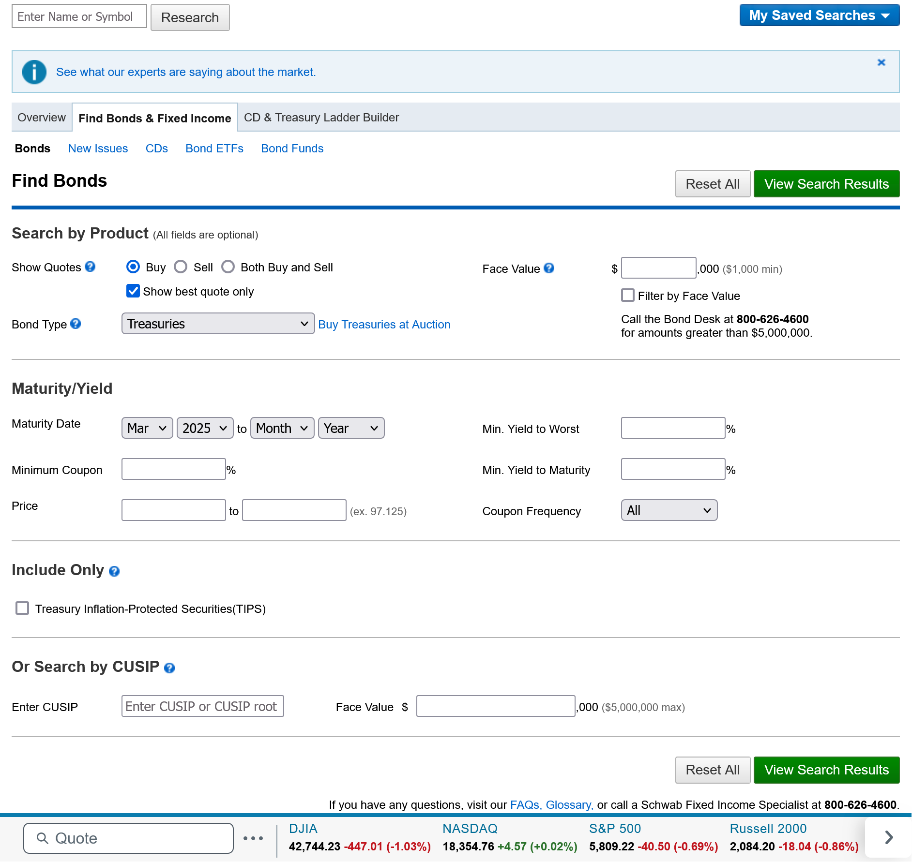Viewport: 912px width, 862px height.
Task: Click the Enter CUSIP field
Action: point(203,706)
